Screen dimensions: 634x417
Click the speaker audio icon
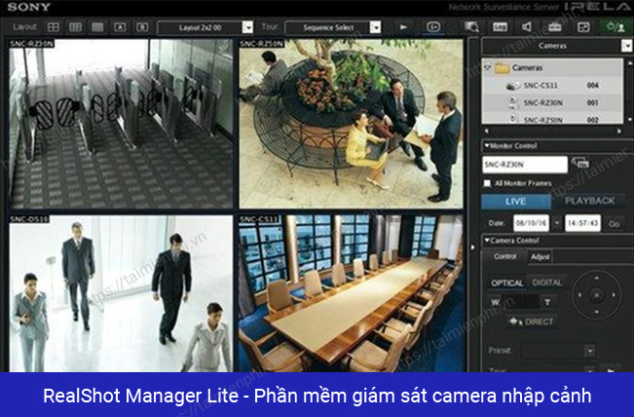point(527,27)
